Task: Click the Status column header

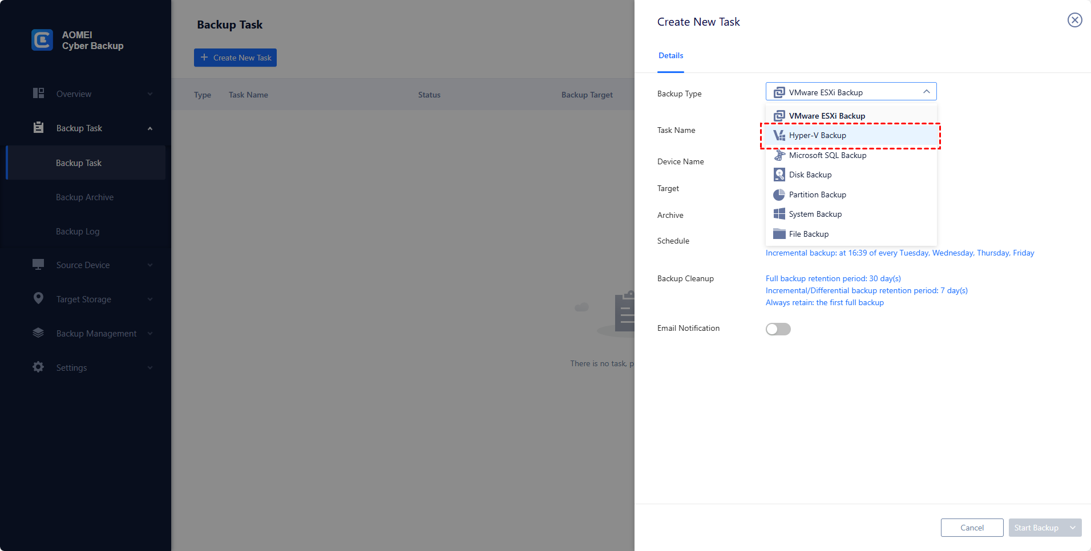Action: coord(429,95)
